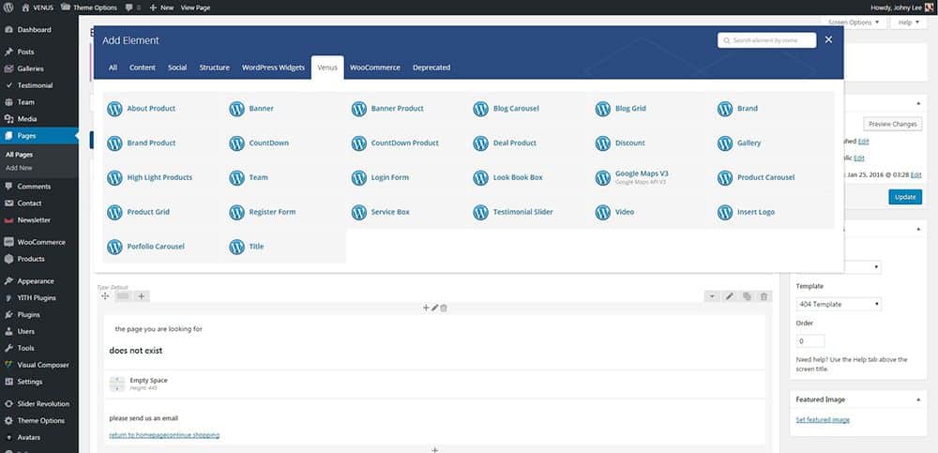Add the Banner Product element
The image size is (938, 453).
pos(407,109)
